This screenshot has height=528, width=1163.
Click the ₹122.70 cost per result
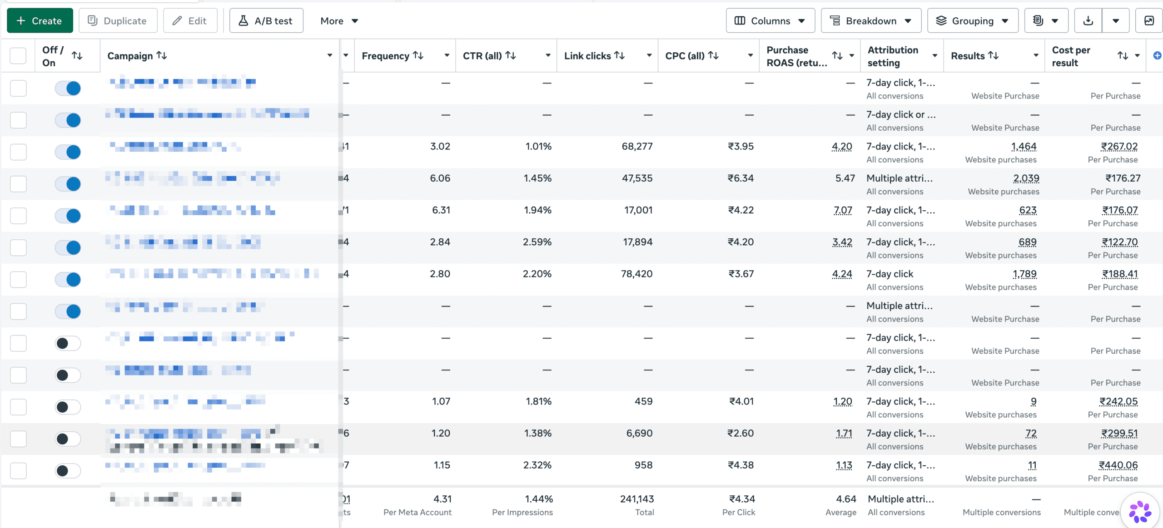pyautogui.click(x=1119, y=242)
